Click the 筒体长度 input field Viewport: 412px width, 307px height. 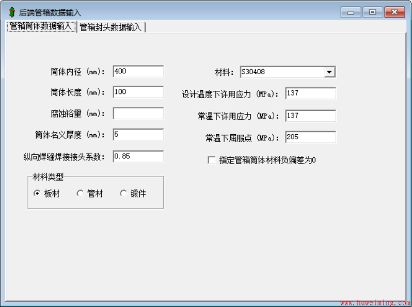[x=138, y=92]
